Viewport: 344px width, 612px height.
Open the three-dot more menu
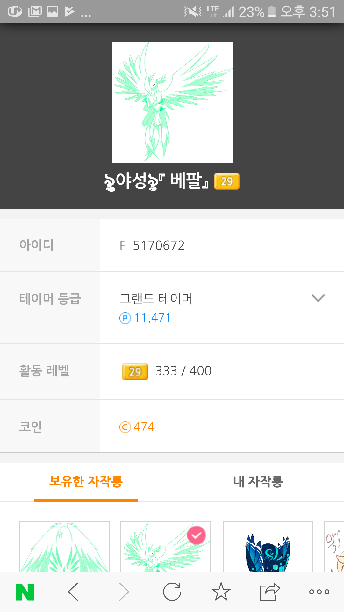point(319,592)
